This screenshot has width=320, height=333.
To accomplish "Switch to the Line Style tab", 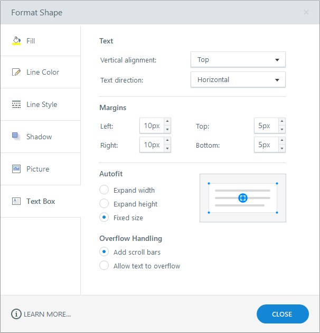I will pos(42,104).
